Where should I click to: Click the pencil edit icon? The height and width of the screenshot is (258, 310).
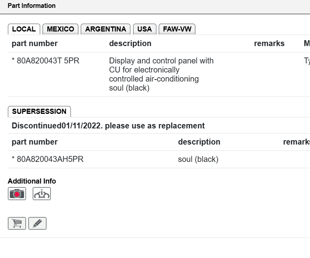[37, 223]
